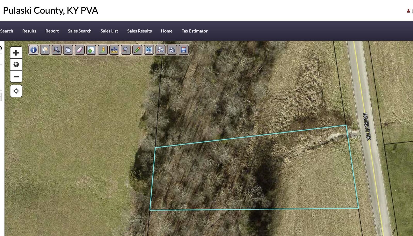Click the save floppy disk icon
Viewport: 413px width, 236px height.
tap(184, 50)
